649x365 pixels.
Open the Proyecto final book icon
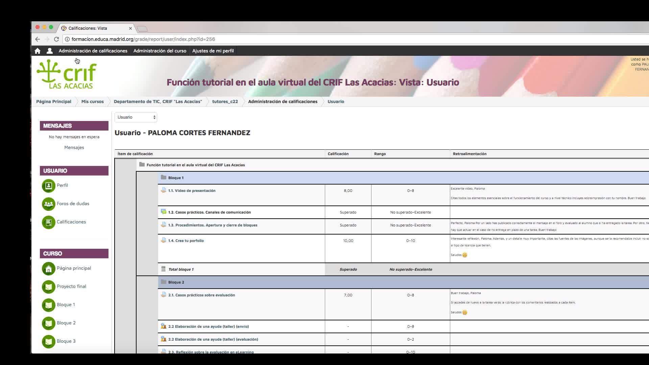(x=49, y=287)
